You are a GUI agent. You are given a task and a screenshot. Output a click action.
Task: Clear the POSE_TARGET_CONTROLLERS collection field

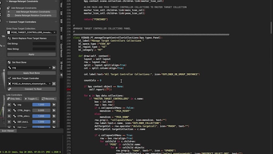[55, 33]
